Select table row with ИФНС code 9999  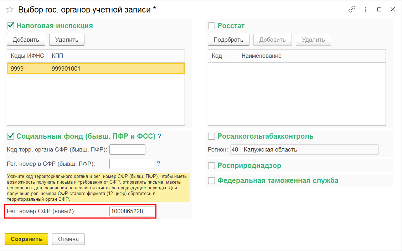[96, 68]
